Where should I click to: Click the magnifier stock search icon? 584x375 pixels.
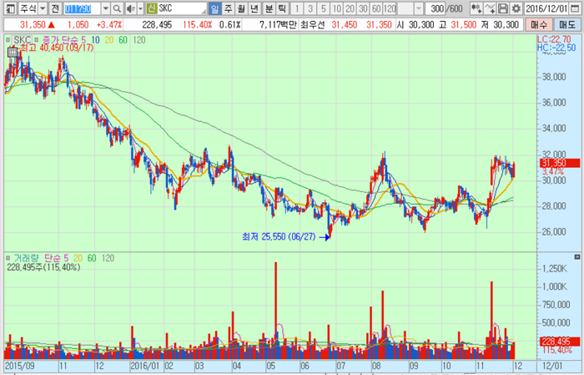point(118,8)
